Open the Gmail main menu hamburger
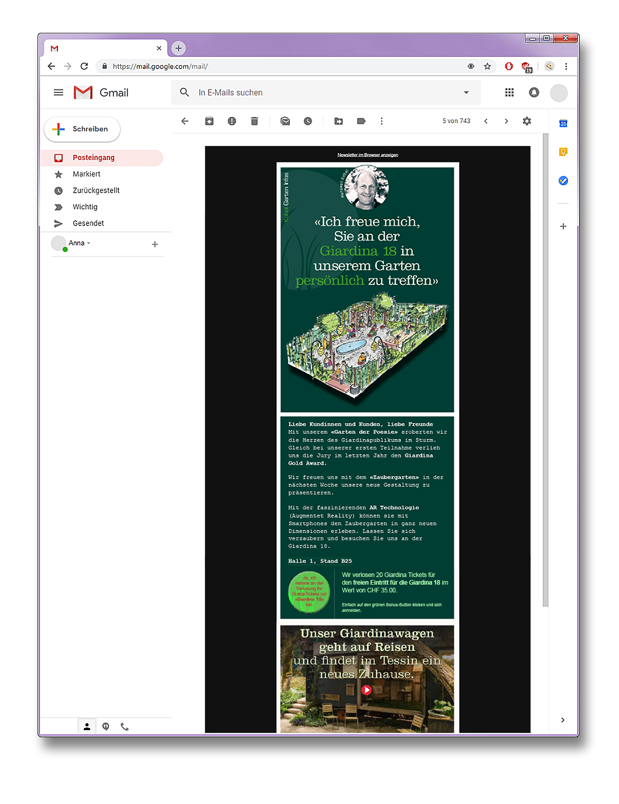This screenshot has height=804, width=619. (59, 93)
